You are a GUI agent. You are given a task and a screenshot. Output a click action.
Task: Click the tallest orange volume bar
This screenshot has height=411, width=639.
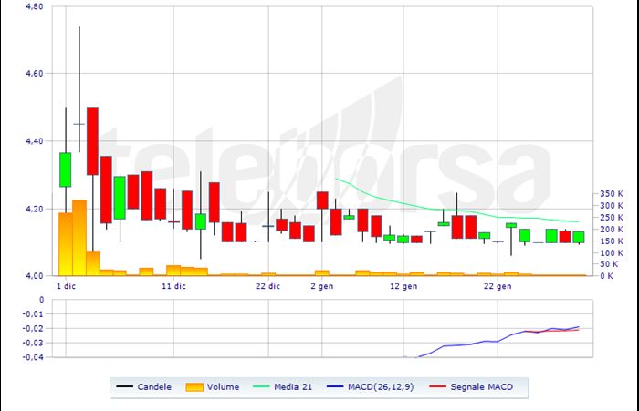pyautogui.click(x=79, y=237)
